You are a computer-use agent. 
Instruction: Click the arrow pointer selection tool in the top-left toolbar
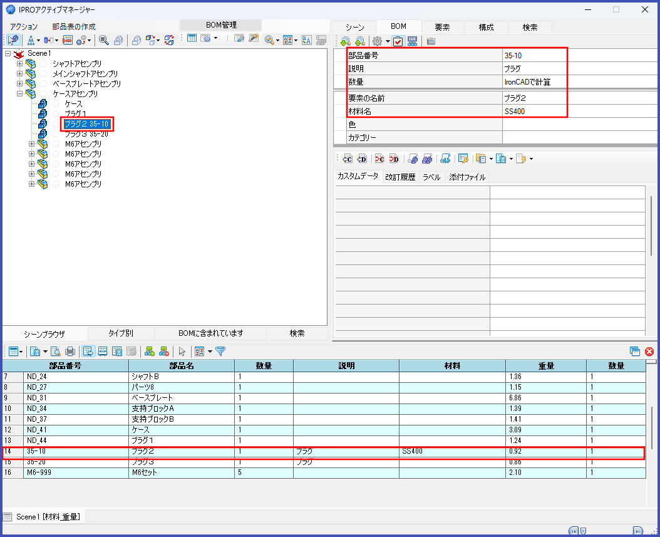click(13, 40)
